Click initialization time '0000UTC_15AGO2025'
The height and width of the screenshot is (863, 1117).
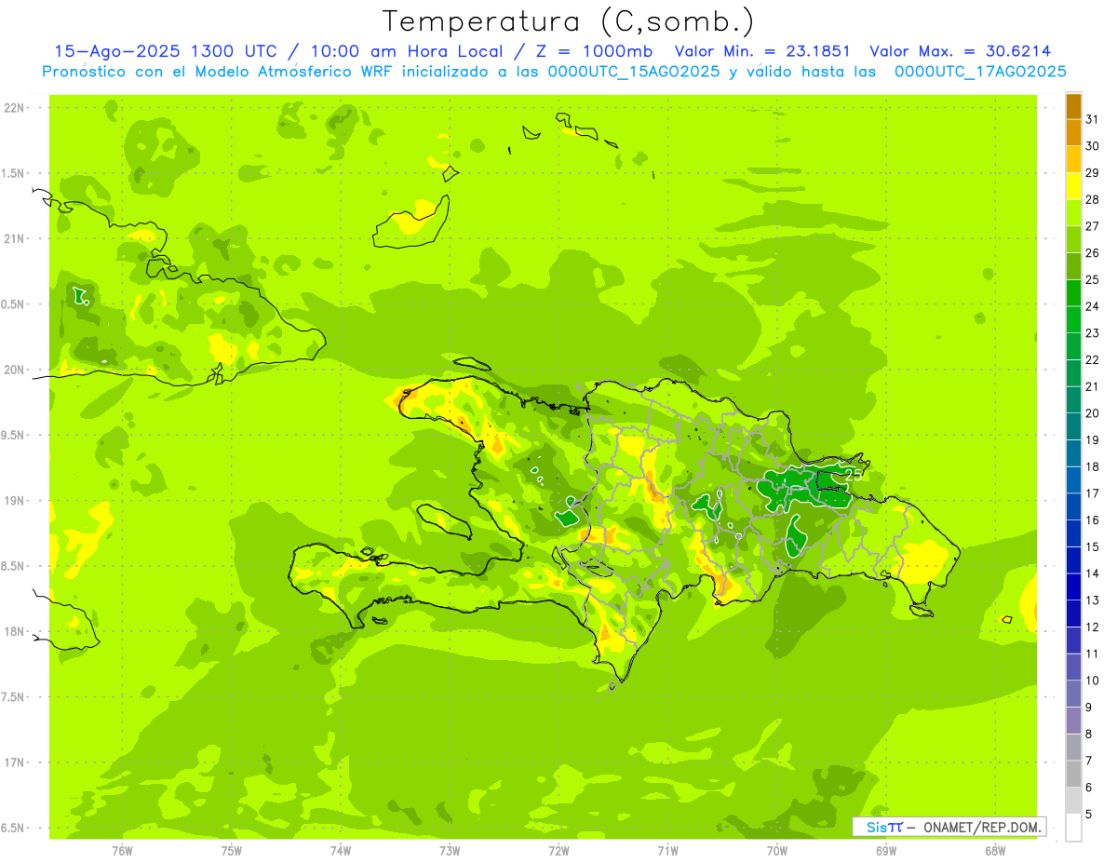pos(634,72)
